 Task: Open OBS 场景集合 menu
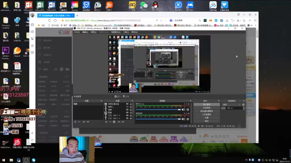(x=116, y=32)
